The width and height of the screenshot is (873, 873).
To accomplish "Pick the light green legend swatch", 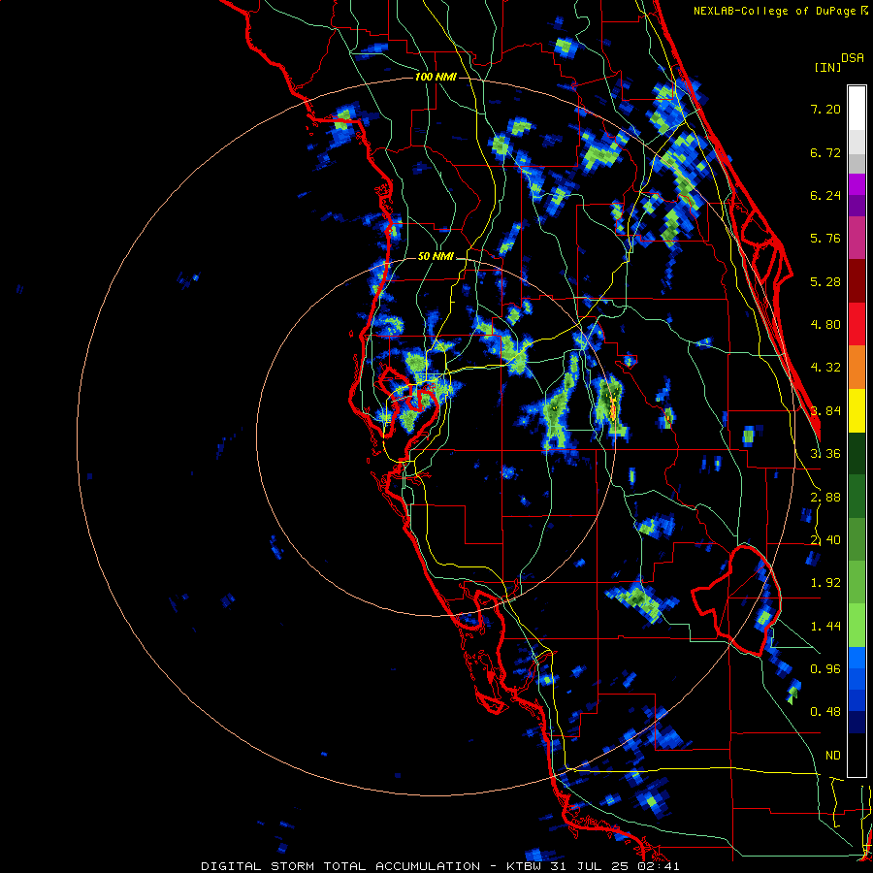I will tap(857, 626).
